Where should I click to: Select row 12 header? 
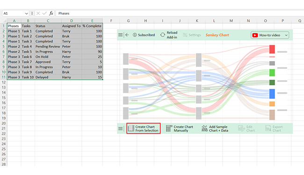(x=4, y=83)
